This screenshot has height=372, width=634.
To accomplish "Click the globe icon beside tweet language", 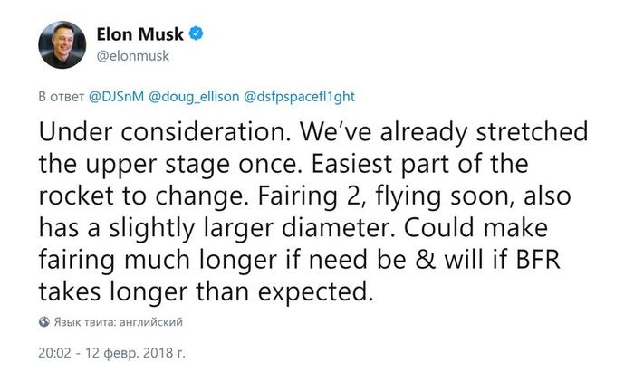I will (x=44, y=321).
